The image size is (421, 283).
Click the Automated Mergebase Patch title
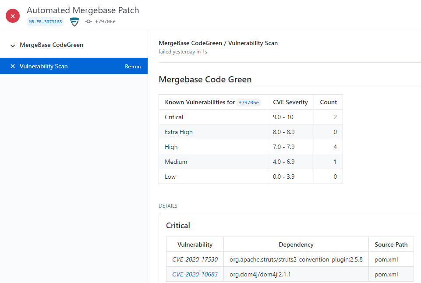pyautogui.click(x=83, y=10)
